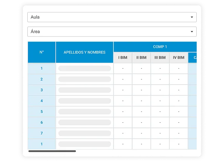The image size is (224, 162).
Task: Click the II BIM cell in row 3
Action: pos(141,90)
